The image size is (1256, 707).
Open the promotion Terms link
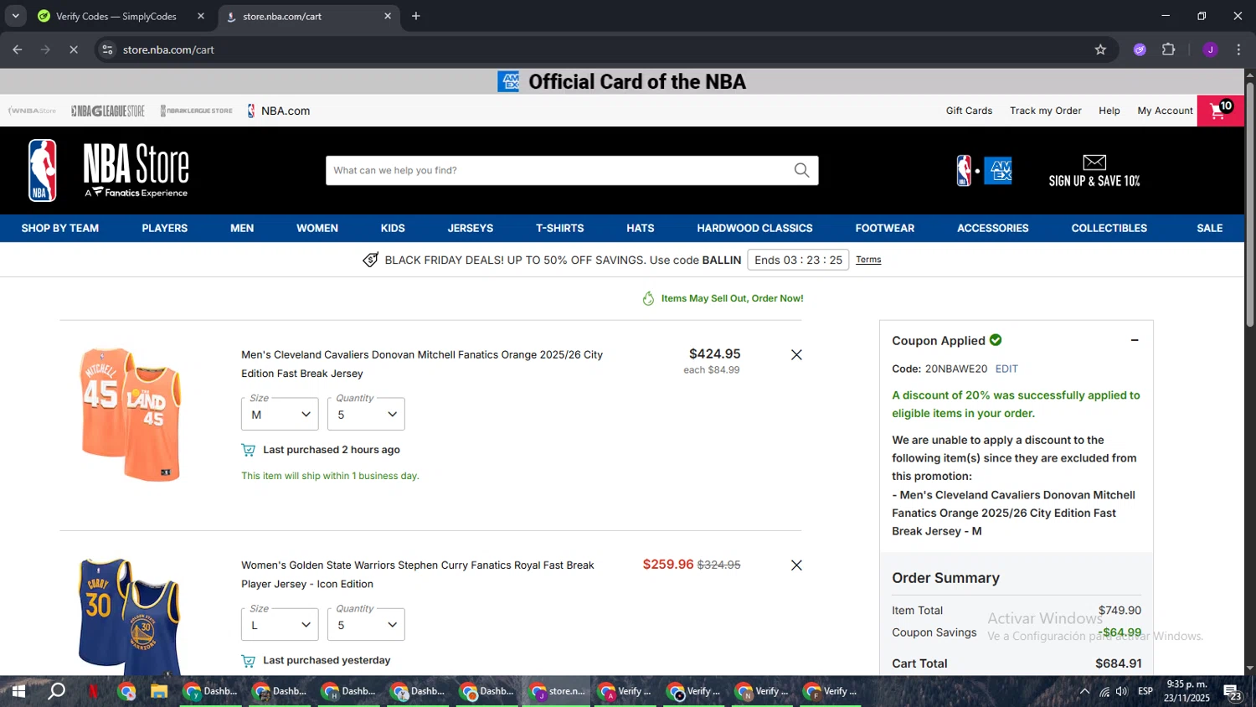tap(868, 260)
